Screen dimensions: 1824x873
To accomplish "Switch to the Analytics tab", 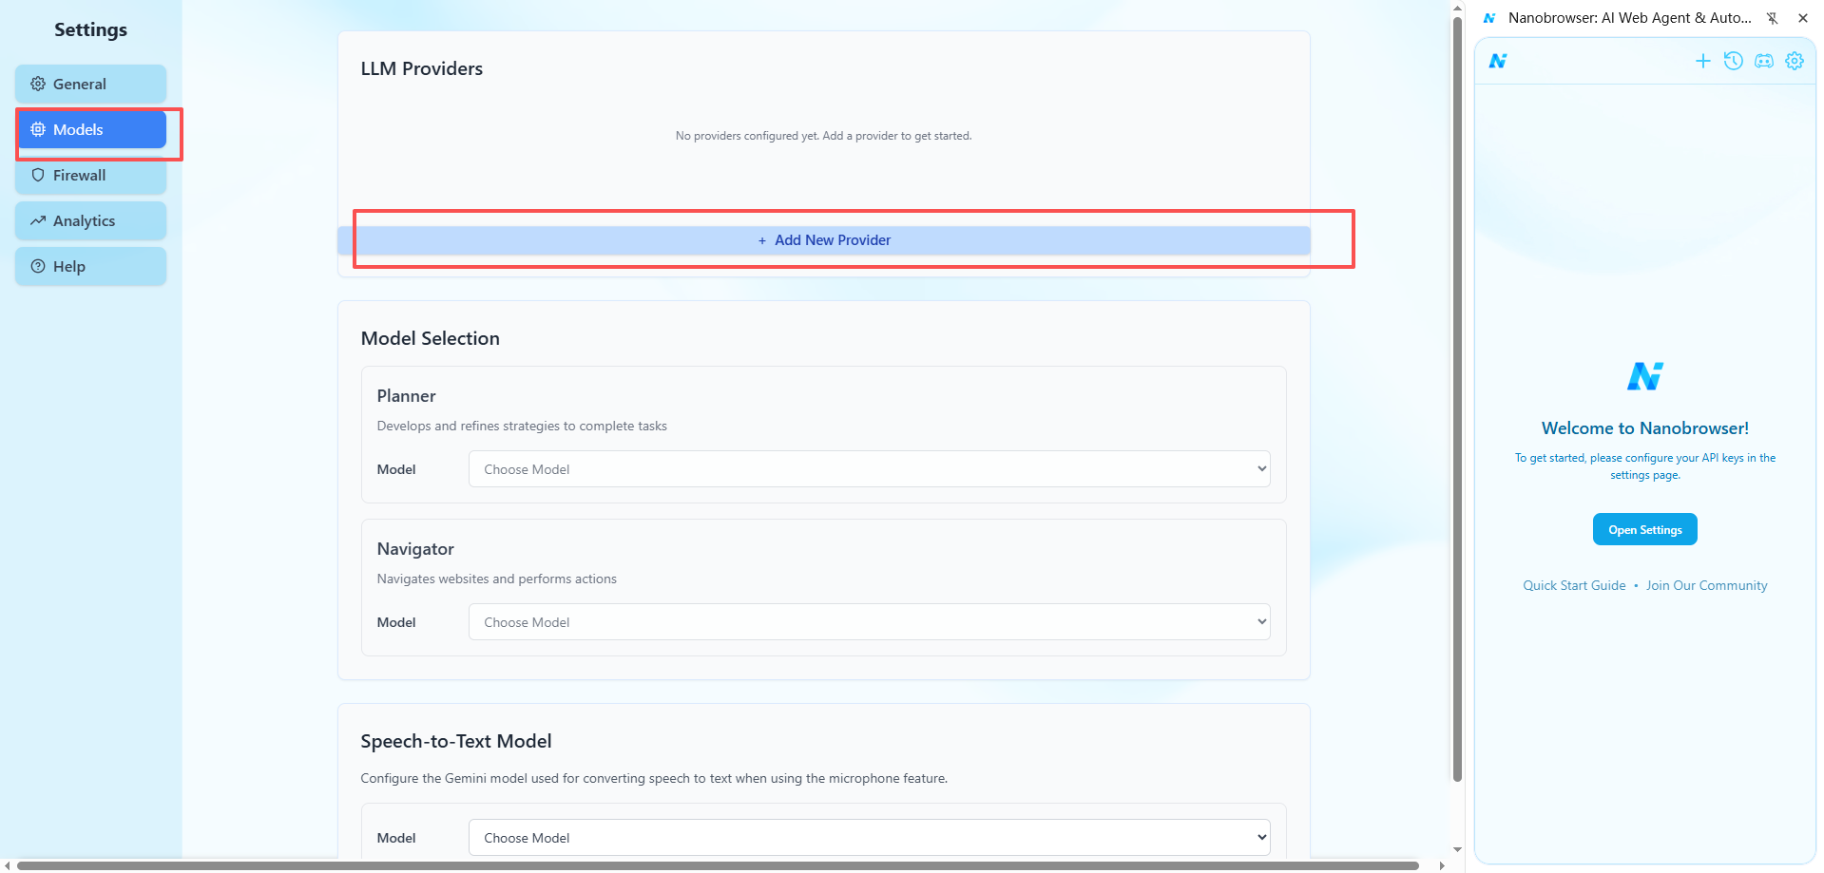I will point(90,220).
